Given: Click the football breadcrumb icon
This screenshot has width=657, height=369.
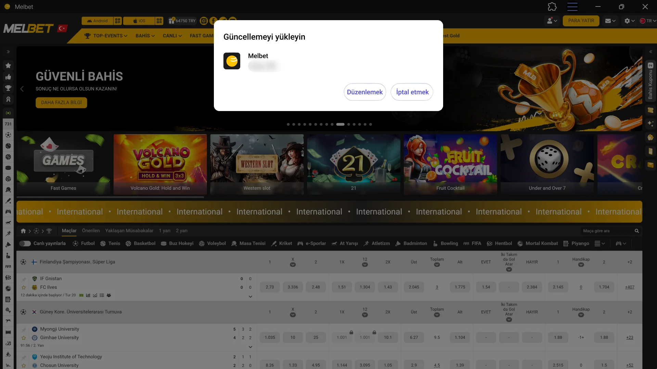Looking at the screenshot, I should tap(36, 231).
